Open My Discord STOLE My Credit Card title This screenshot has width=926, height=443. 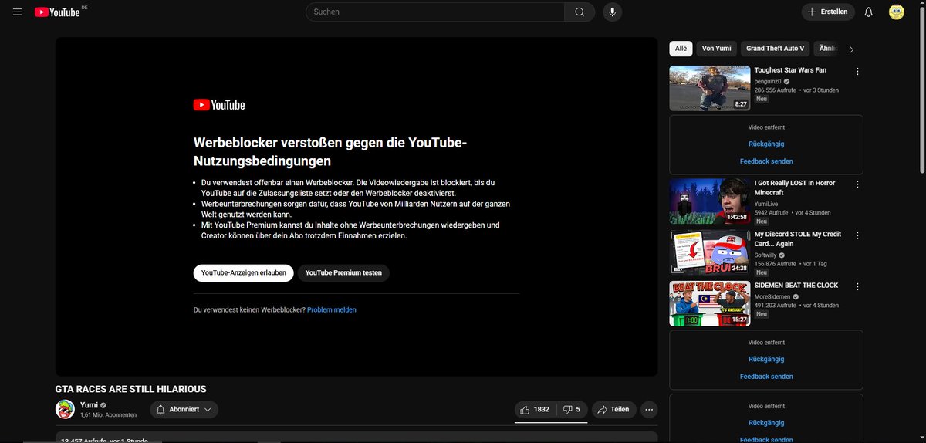tap(798, 238)
